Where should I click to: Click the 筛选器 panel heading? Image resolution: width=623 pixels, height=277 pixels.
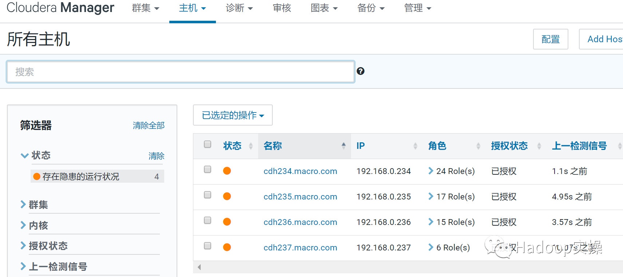pos(36,125)
